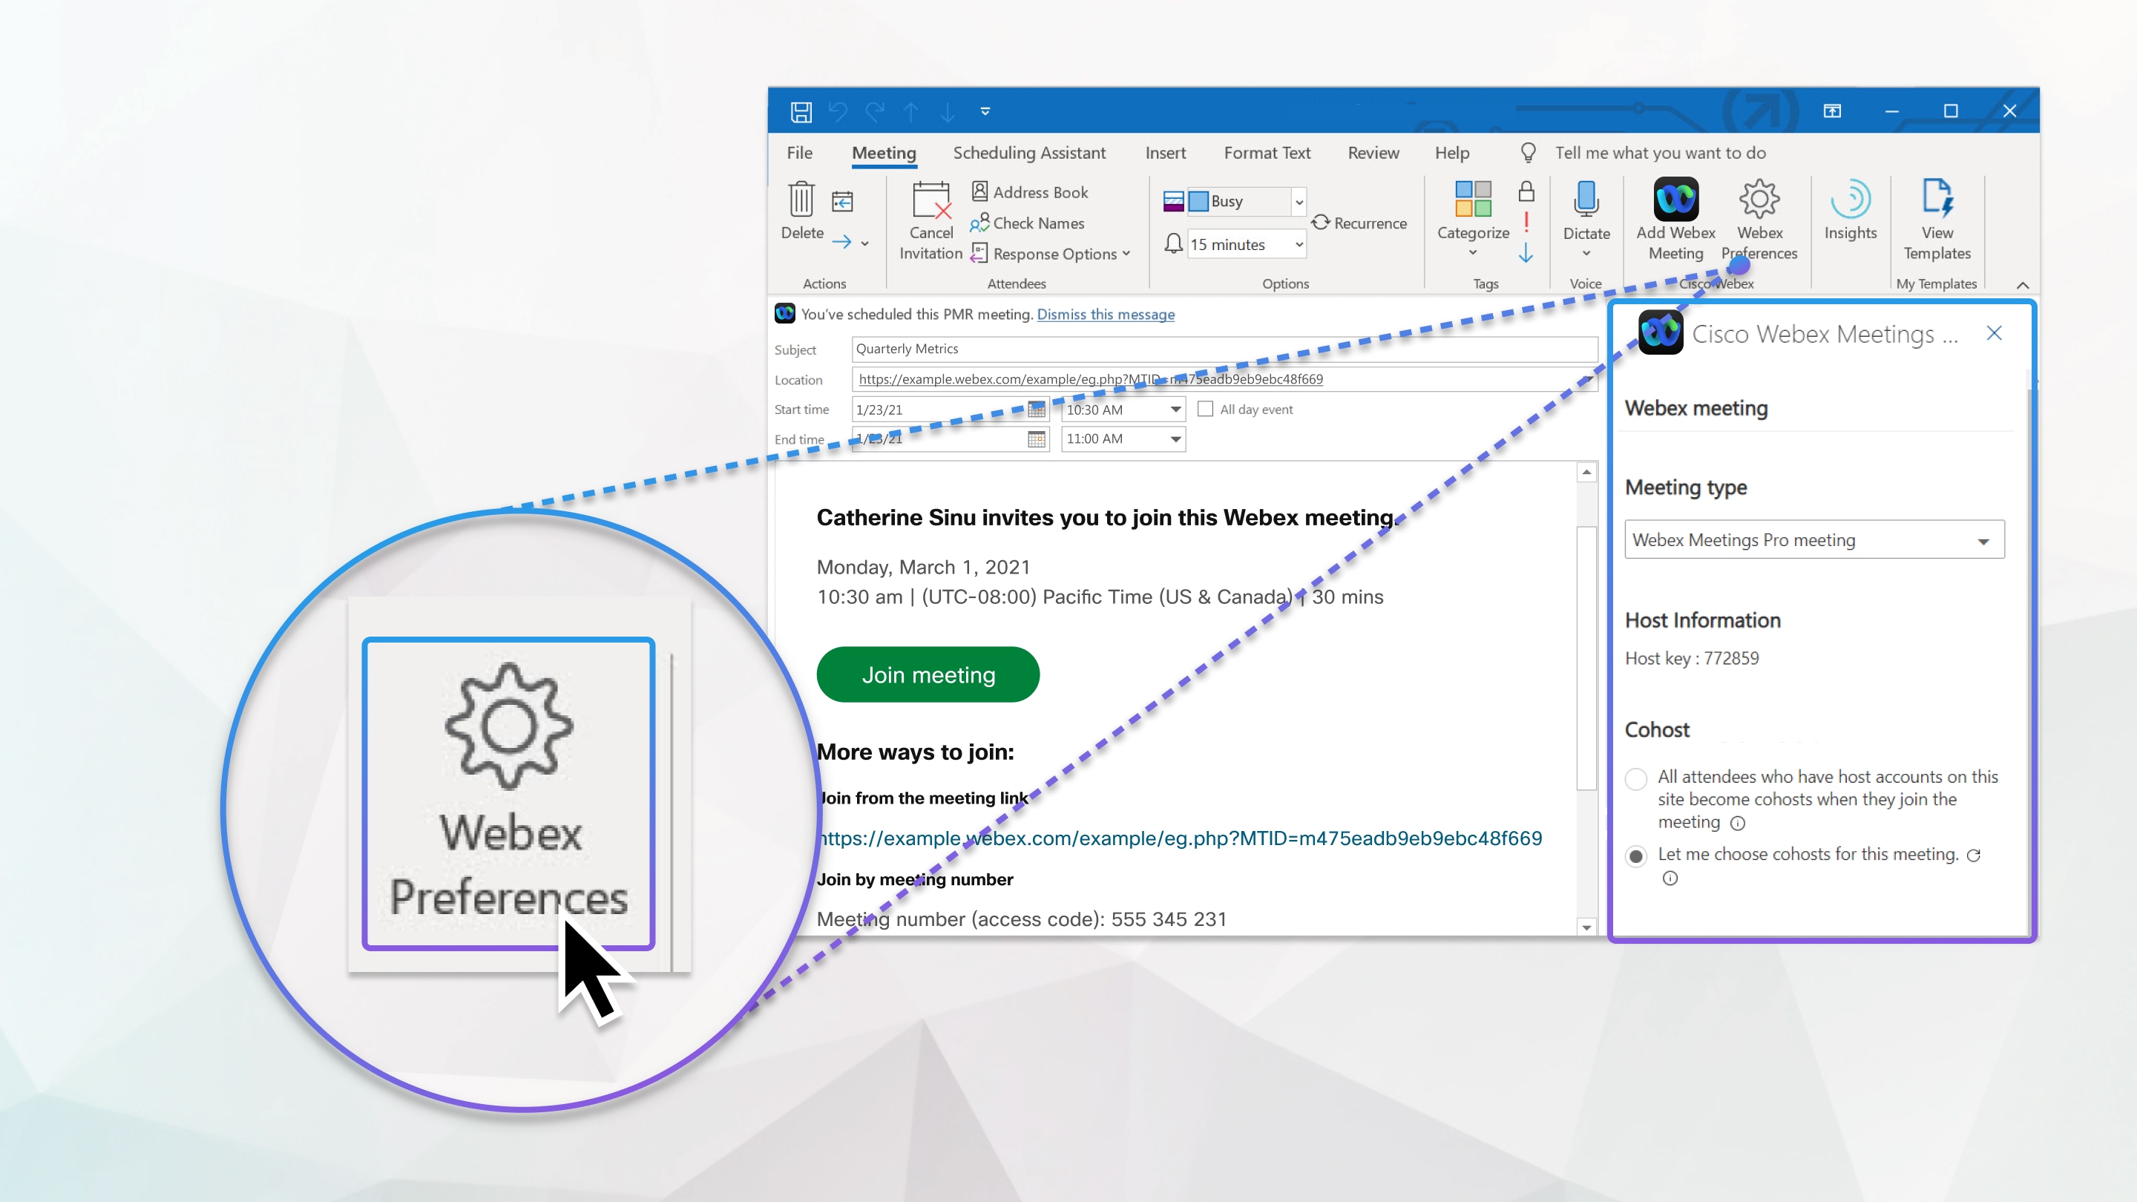Image resolution: width=2137 pixels, height=1202 pixels.
Task: Open the Insert ribbon tab
Action: point(1164,153)
